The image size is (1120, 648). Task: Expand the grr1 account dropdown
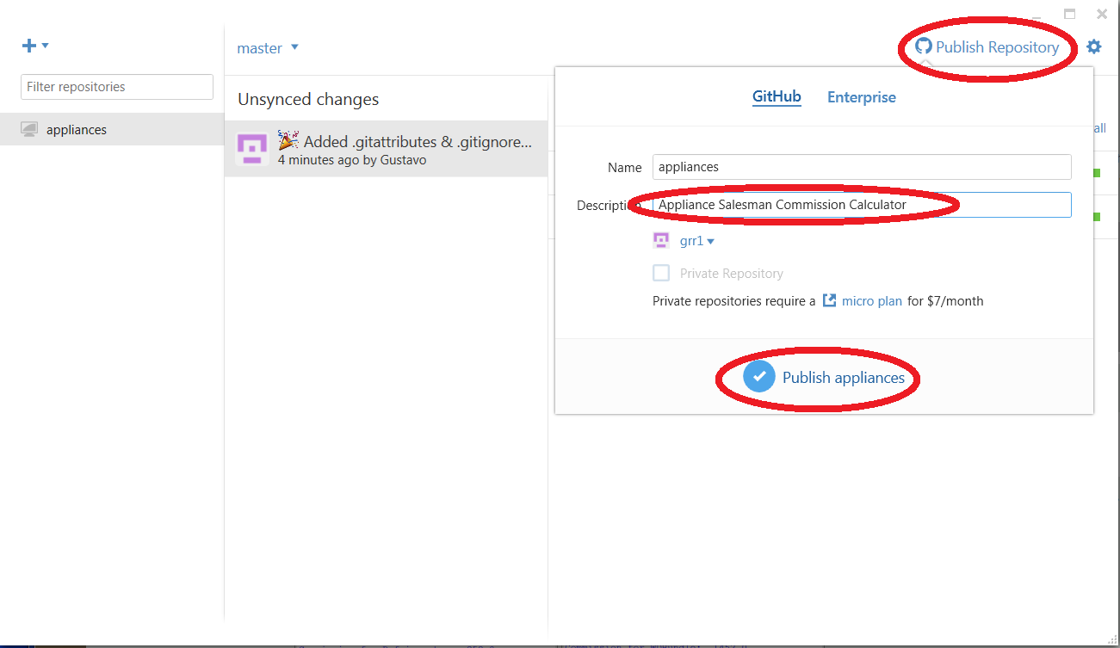click(x=697, y=242)
